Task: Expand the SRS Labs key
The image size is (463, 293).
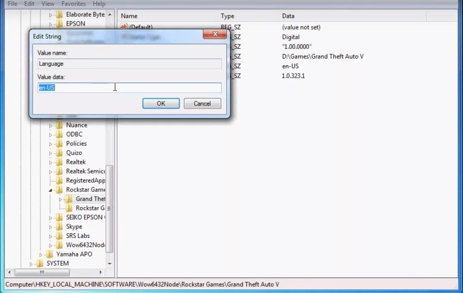Action: click(50, 236)
